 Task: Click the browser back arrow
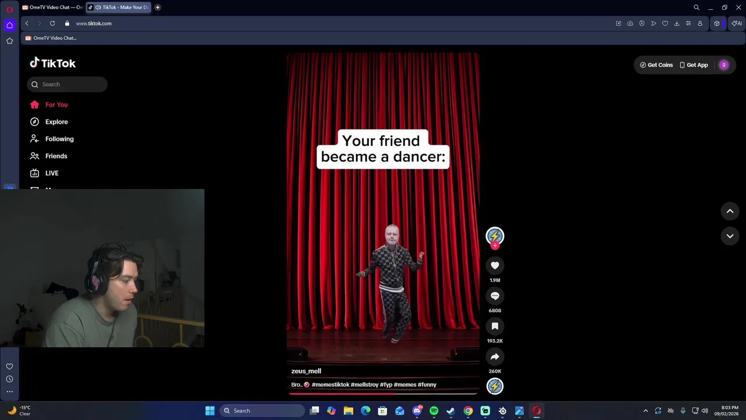27,23
